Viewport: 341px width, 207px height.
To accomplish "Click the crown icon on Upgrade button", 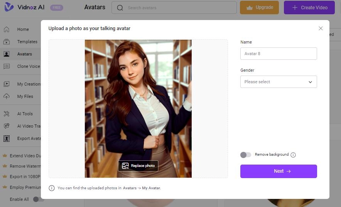I will click(x=250, y=8).
